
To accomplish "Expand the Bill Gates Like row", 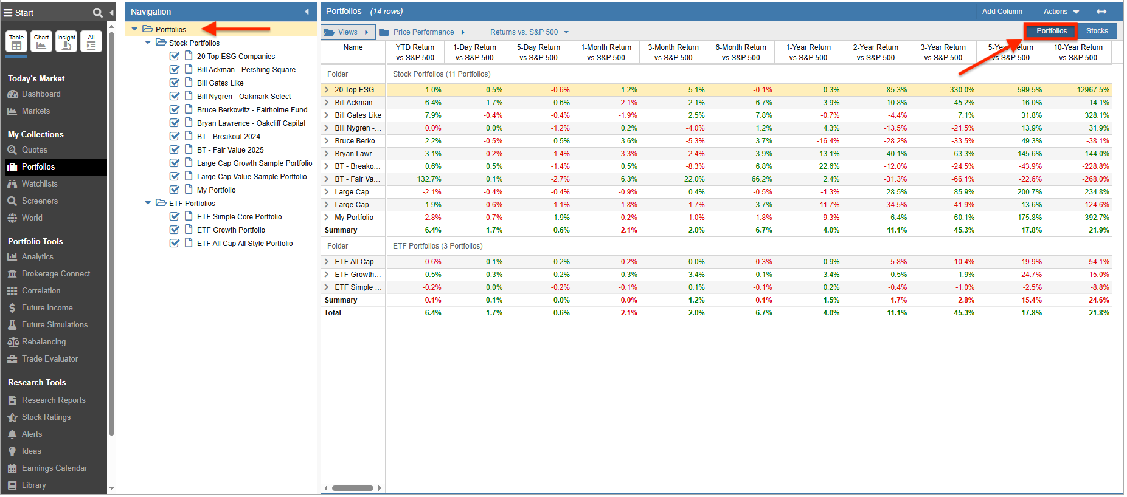I will [x=327, y=115].
